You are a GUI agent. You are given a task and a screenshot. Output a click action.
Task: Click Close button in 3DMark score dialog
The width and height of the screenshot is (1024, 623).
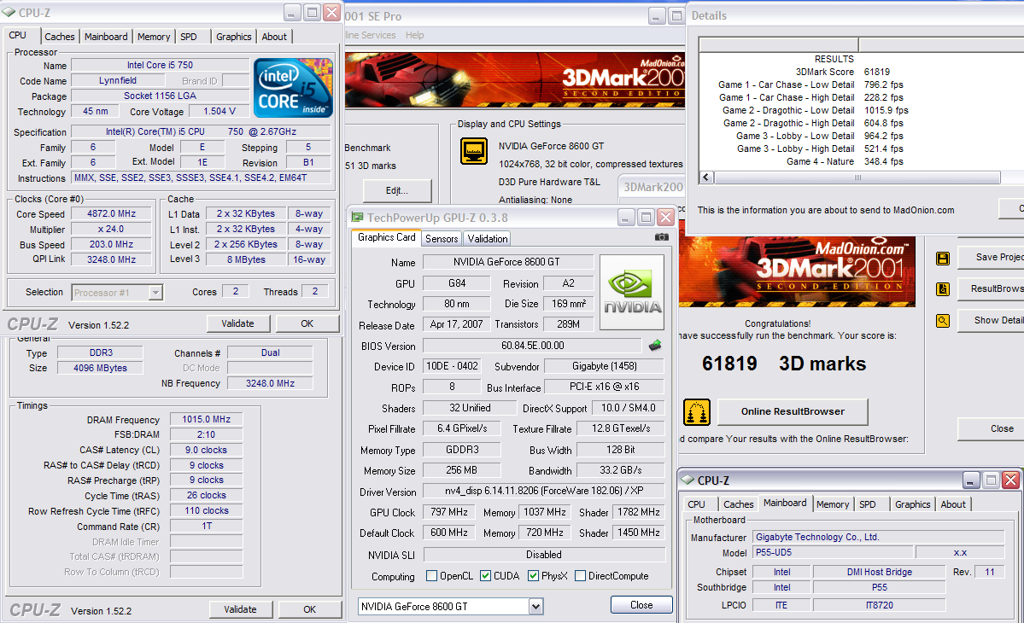pos(991,428)
